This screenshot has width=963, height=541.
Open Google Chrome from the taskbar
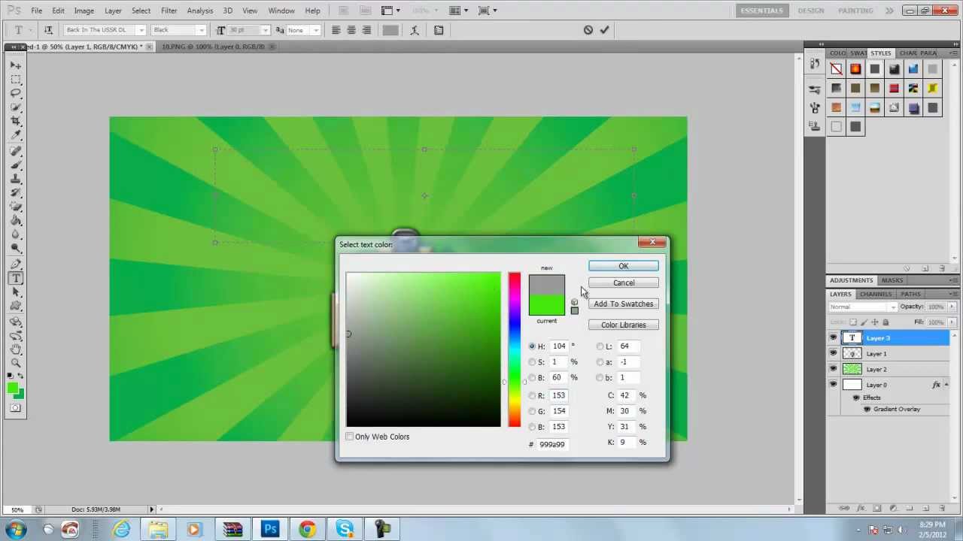coord(307,530)
